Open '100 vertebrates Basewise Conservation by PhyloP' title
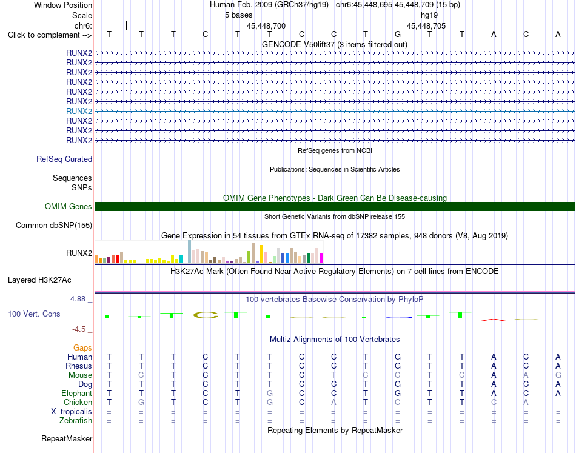 coord(335,300)
